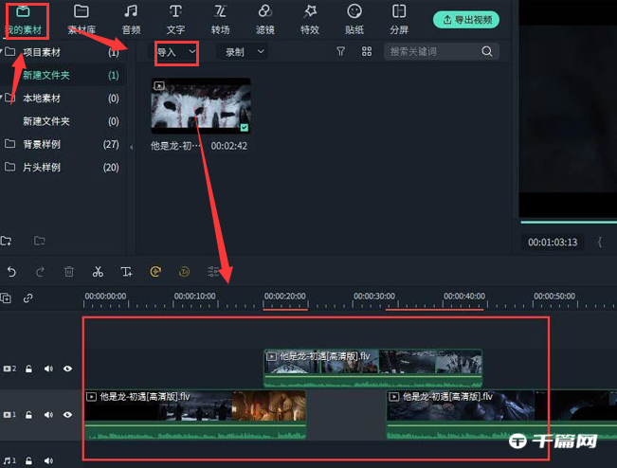617x468 pixels.
Task: Hide video track 2 with eye icon
Action: tap(67, 369)
